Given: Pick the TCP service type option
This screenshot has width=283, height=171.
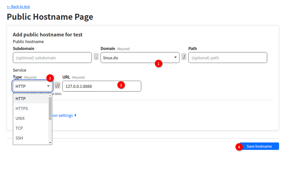Looking at the screenshot, I should [19, 128].
